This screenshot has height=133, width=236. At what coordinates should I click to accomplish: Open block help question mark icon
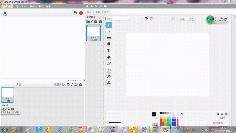pos(105,6)
